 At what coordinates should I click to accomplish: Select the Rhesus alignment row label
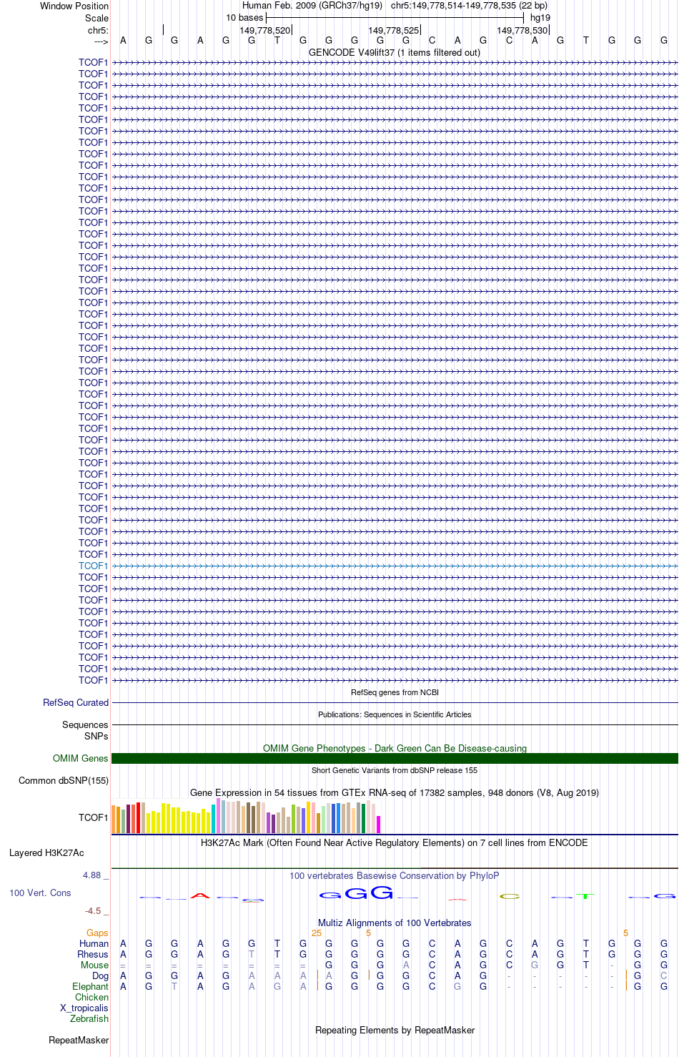93,954
